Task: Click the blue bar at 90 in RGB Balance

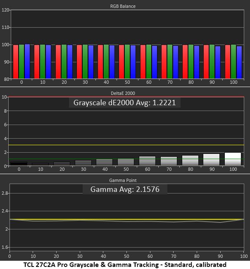Action: (x=218, y=62)
